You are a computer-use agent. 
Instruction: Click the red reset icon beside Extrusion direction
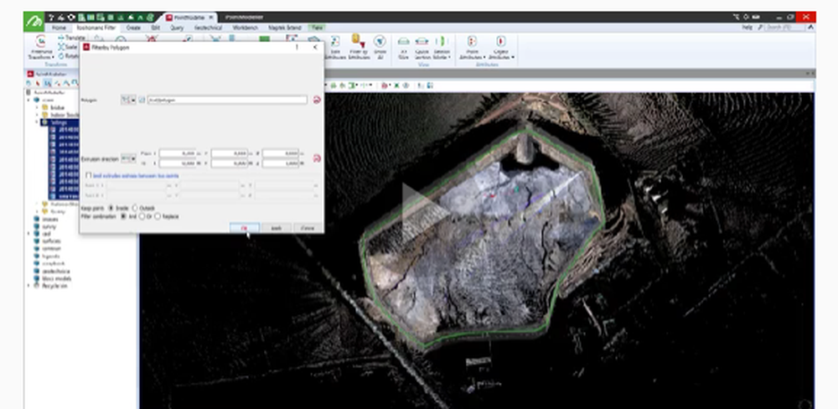point(317,158)
